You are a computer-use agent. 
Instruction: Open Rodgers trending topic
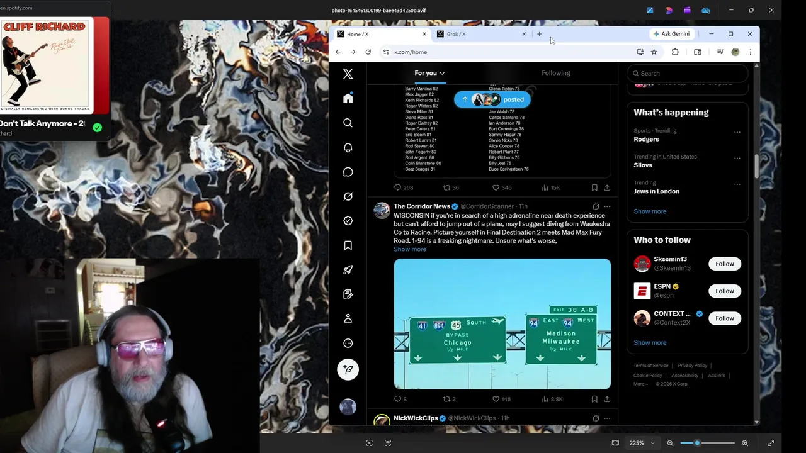click(x=646, y=139)
